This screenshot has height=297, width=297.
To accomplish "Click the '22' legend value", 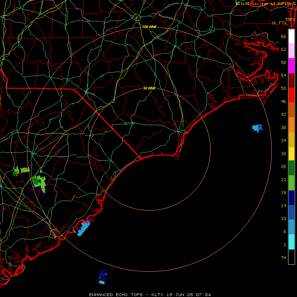I will tap(283, 180).
